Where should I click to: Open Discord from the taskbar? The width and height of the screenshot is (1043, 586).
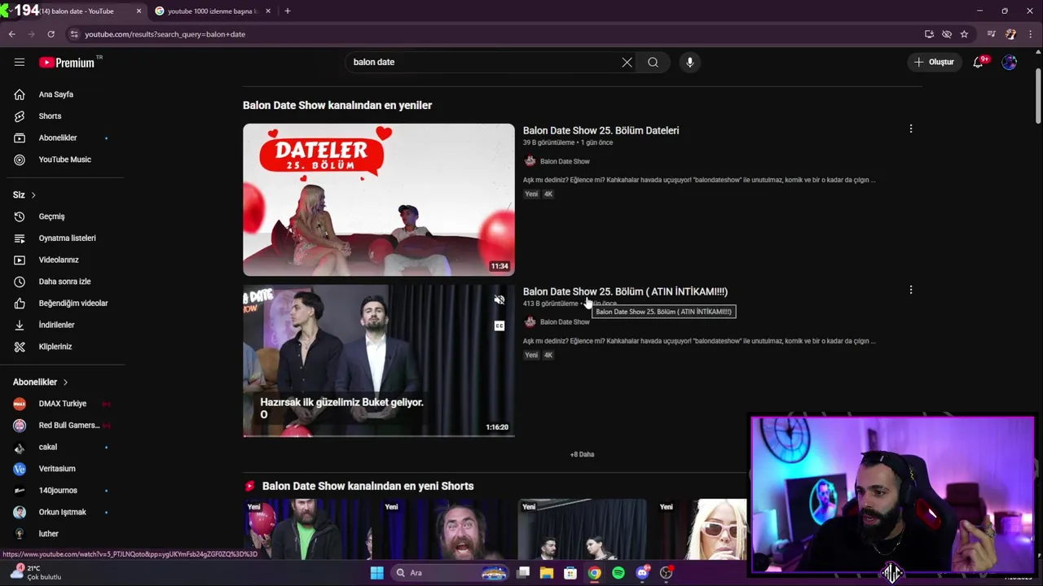(642, 573)
